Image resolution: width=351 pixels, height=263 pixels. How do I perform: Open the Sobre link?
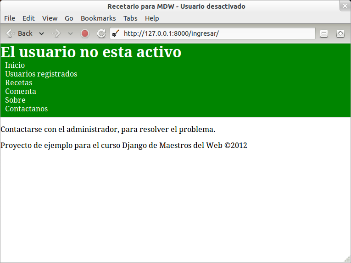[15, 100]
